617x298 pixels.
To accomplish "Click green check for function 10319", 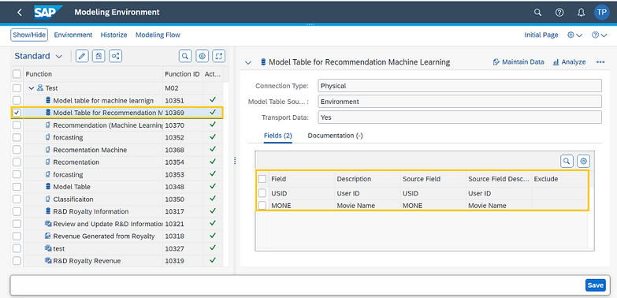I will click(213, 260).
